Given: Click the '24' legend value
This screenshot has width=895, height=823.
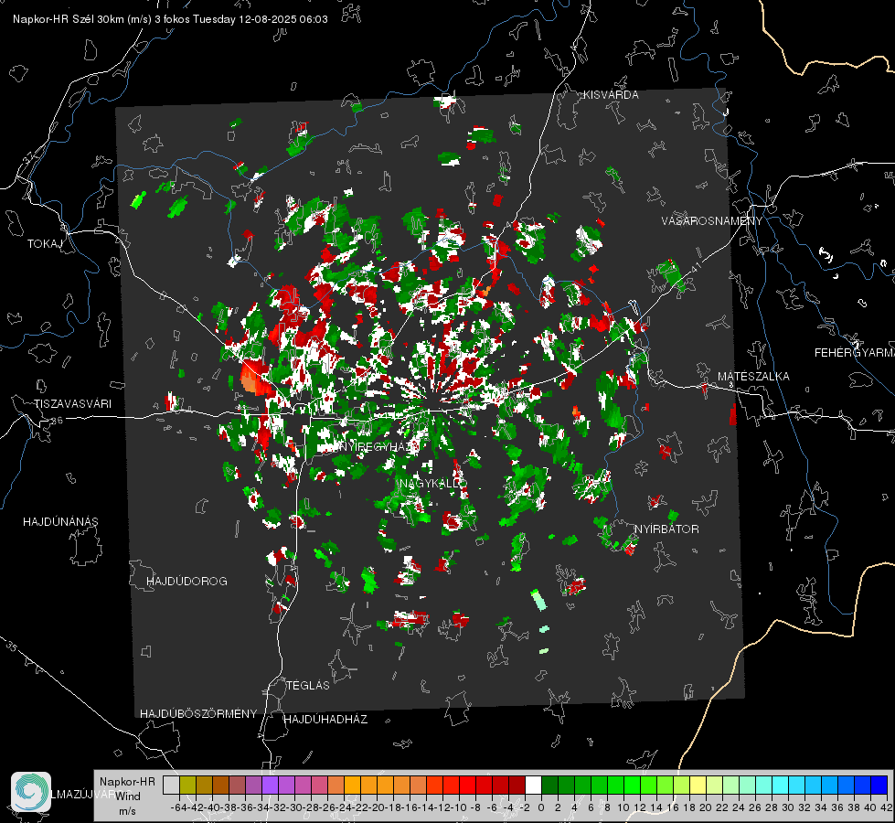Looking at the screenshot, I should tap(738, 807).
